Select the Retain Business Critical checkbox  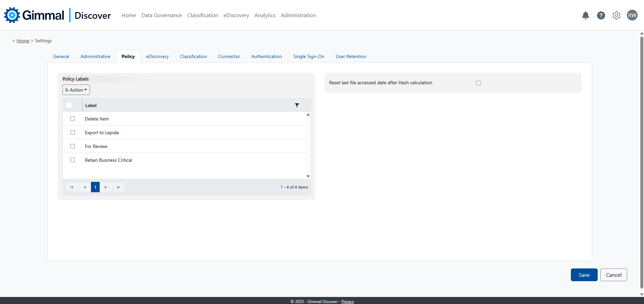[x=72, y=160]
